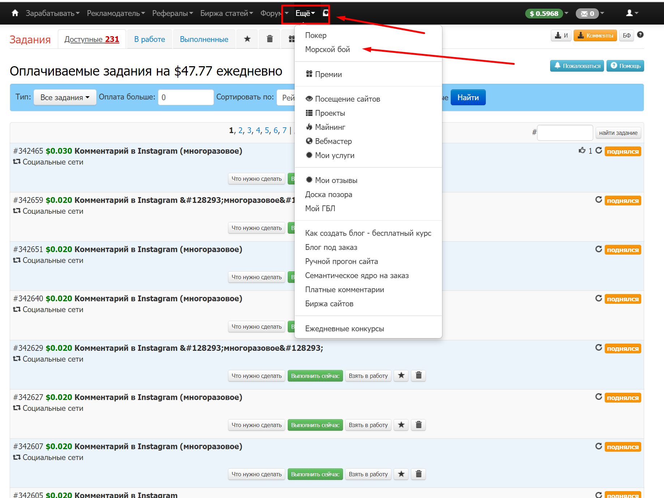Add task #342629 to favorites
This screenshot has width=664, height=498.
point(401,376)
